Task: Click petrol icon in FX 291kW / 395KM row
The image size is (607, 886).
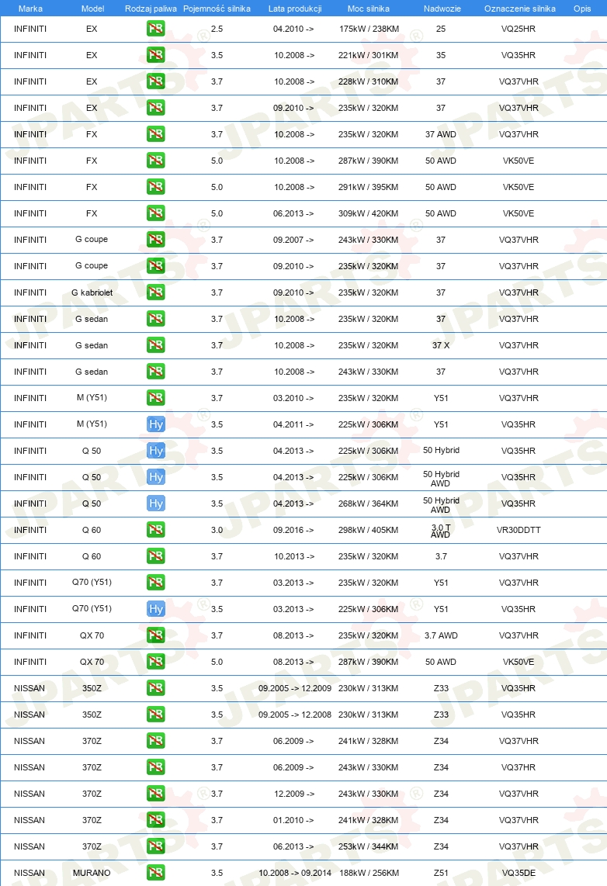Action: [x=155, y=187]
